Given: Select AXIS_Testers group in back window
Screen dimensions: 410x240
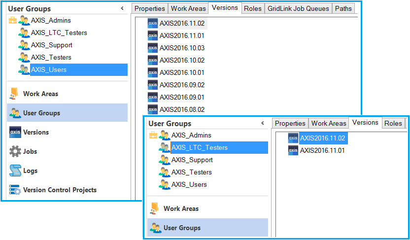Looking at the screenshot, I should [51, 57].
